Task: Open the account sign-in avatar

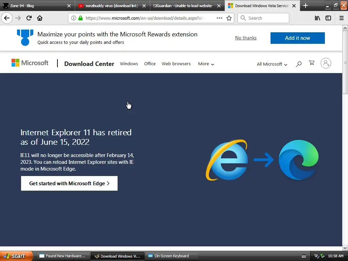Action: click(x=326, y=63)
